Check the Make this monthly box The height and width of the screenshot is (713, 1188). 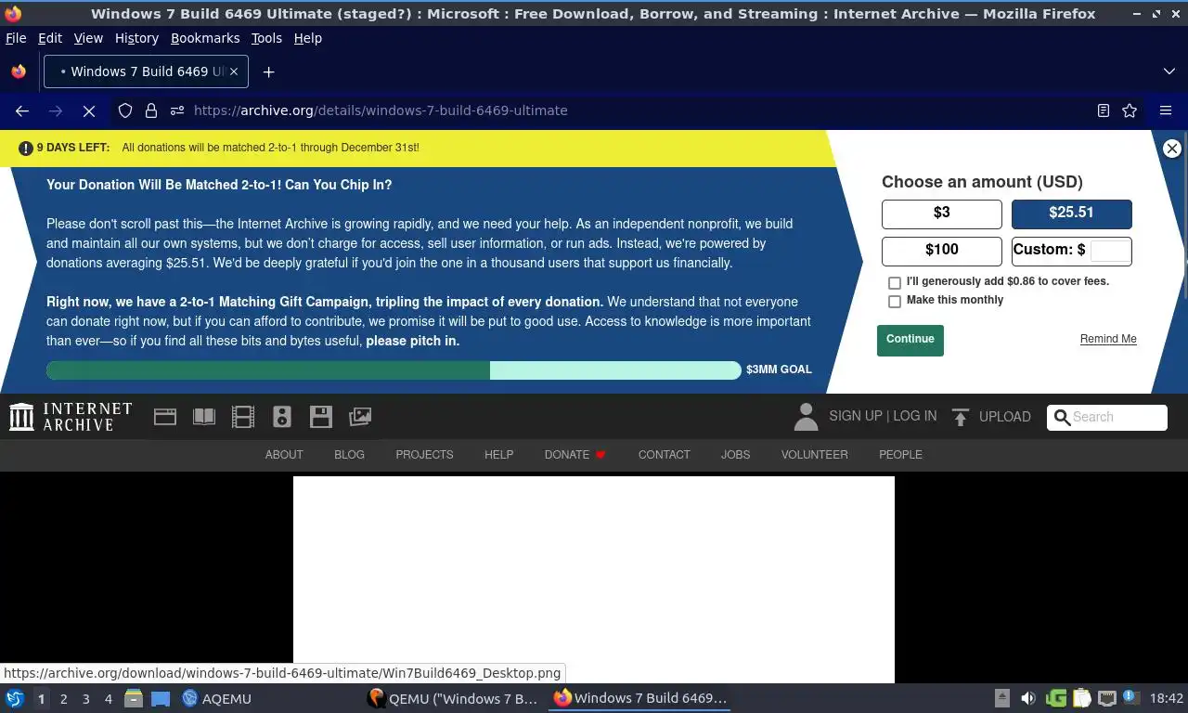895,301
